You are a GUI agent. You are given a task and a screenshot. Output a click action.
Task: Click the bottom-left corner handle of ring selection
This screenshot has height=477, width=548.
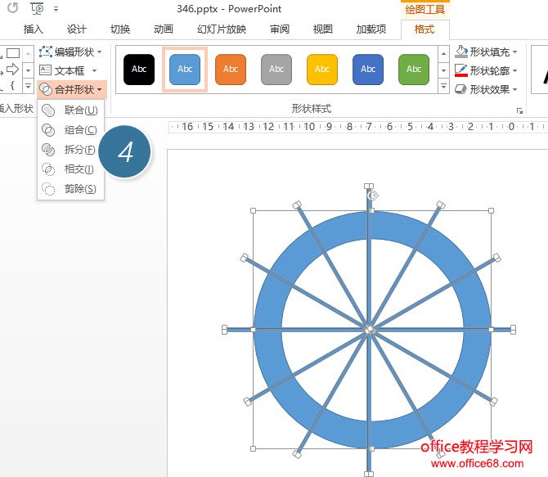(x=253, y=448)
